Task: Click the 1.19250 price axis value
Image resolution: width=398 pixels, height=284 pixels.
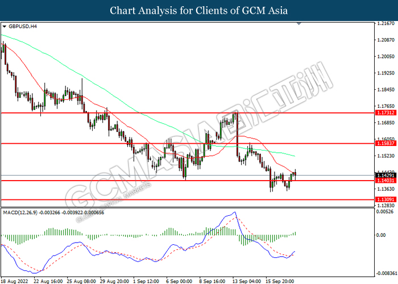Action: [386, 73]
